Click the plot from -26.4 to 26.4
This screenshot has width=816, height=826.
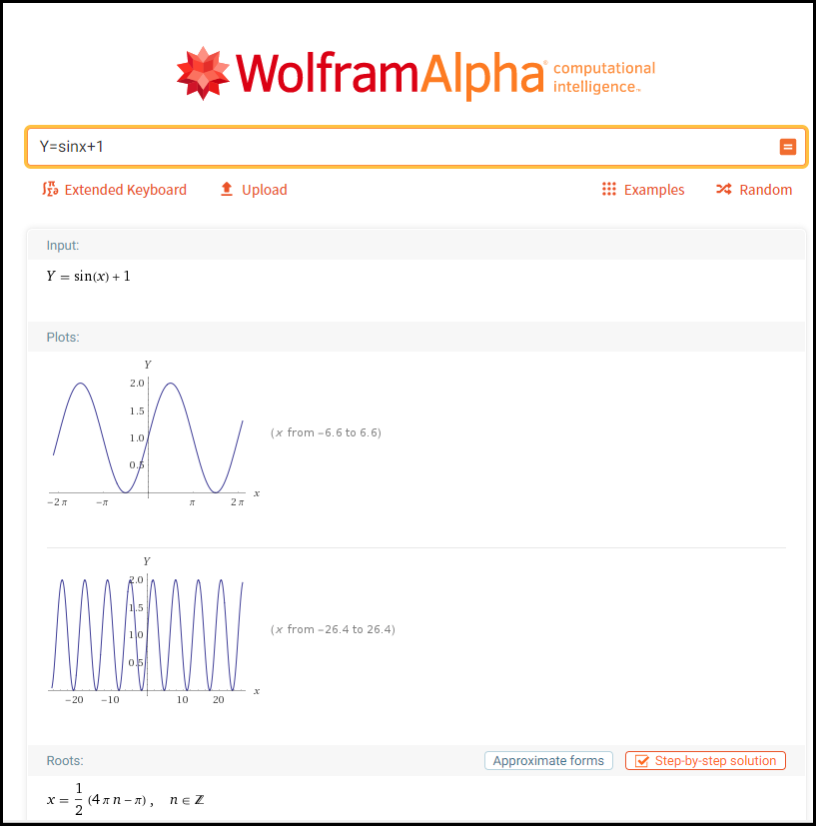[x=153, y=630]
